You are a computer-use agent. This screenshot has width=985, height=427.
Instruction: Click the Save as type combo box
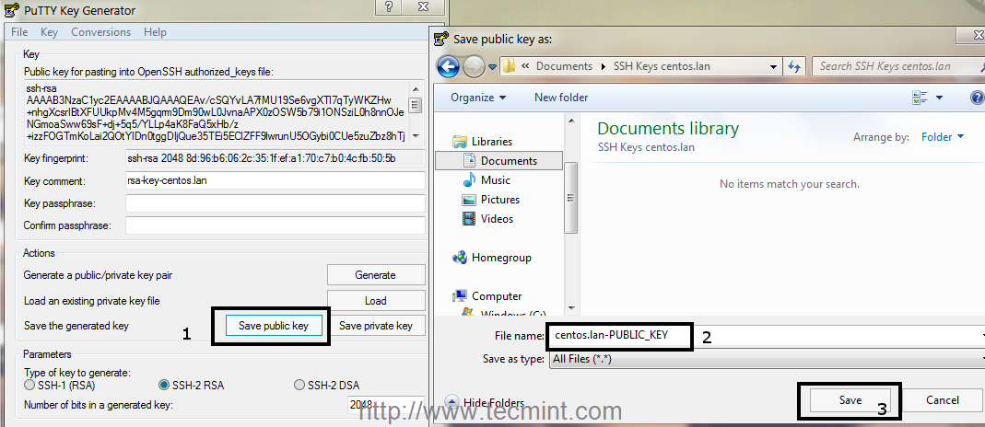tap(767, 359)
